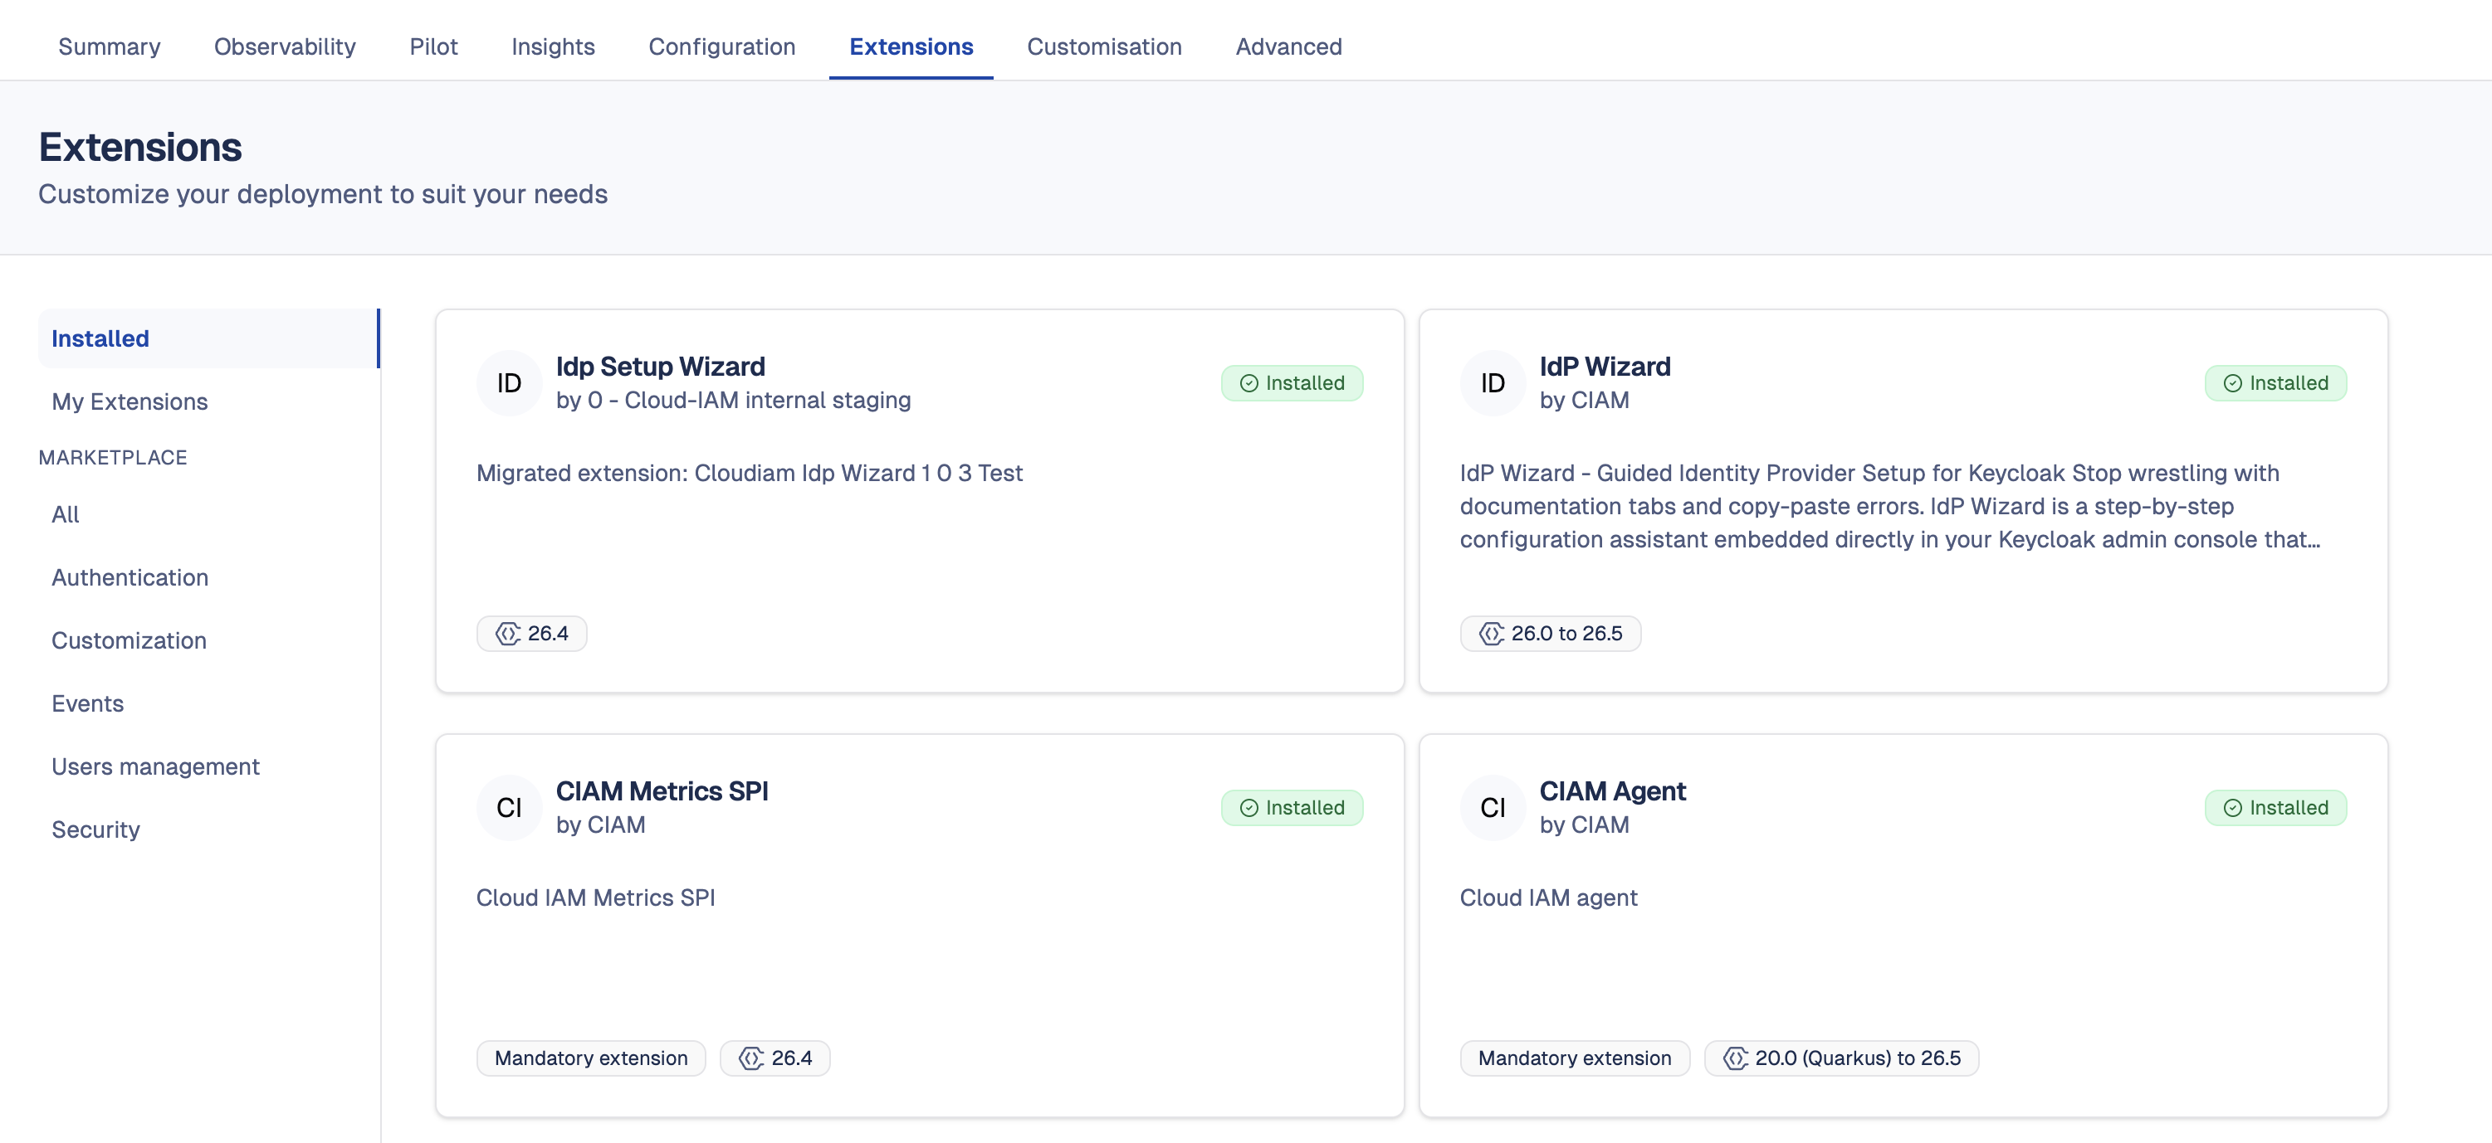Toggle the Installed status on Idp Setup Wizard

tap(1292, 382)
